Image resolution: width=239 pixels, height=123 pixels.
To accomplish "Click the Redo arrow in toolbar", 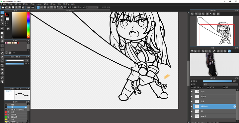I will pyautogui.click(x=33, y=7).
